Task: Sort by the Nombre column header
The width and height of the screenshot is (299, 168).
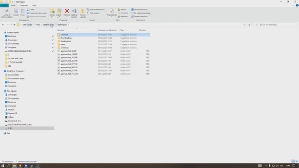Action: pos(77,30)
